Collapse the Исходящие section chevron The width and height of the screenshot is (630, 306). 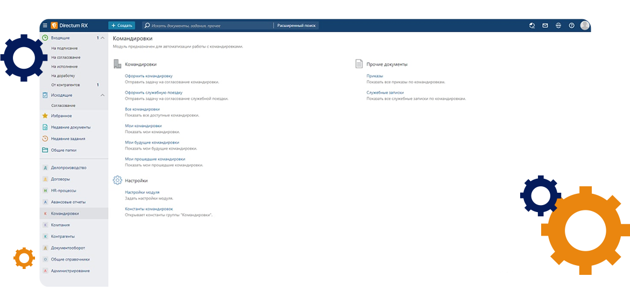click(x=103, y=95)
